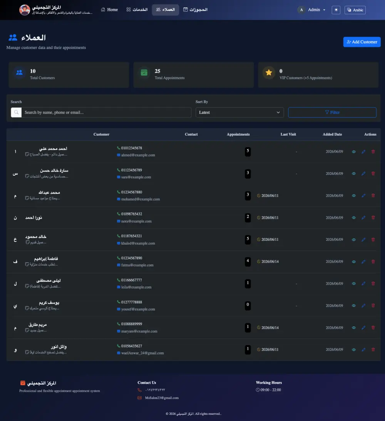Click the Last Visit column header
The image size is (385, 421).
click(288, 134)
